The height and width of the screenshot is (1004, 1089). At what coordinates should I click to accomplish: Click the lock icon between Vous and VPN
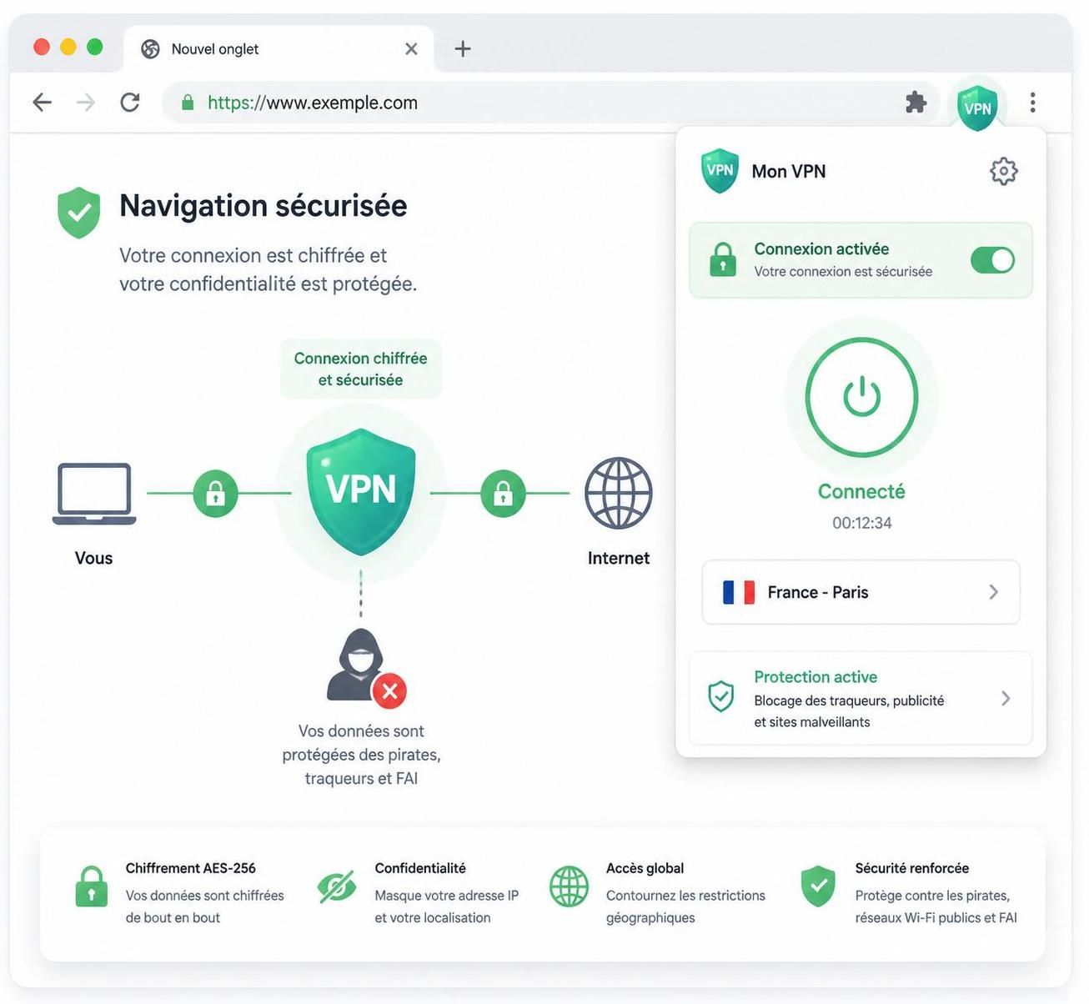point(215,493)
